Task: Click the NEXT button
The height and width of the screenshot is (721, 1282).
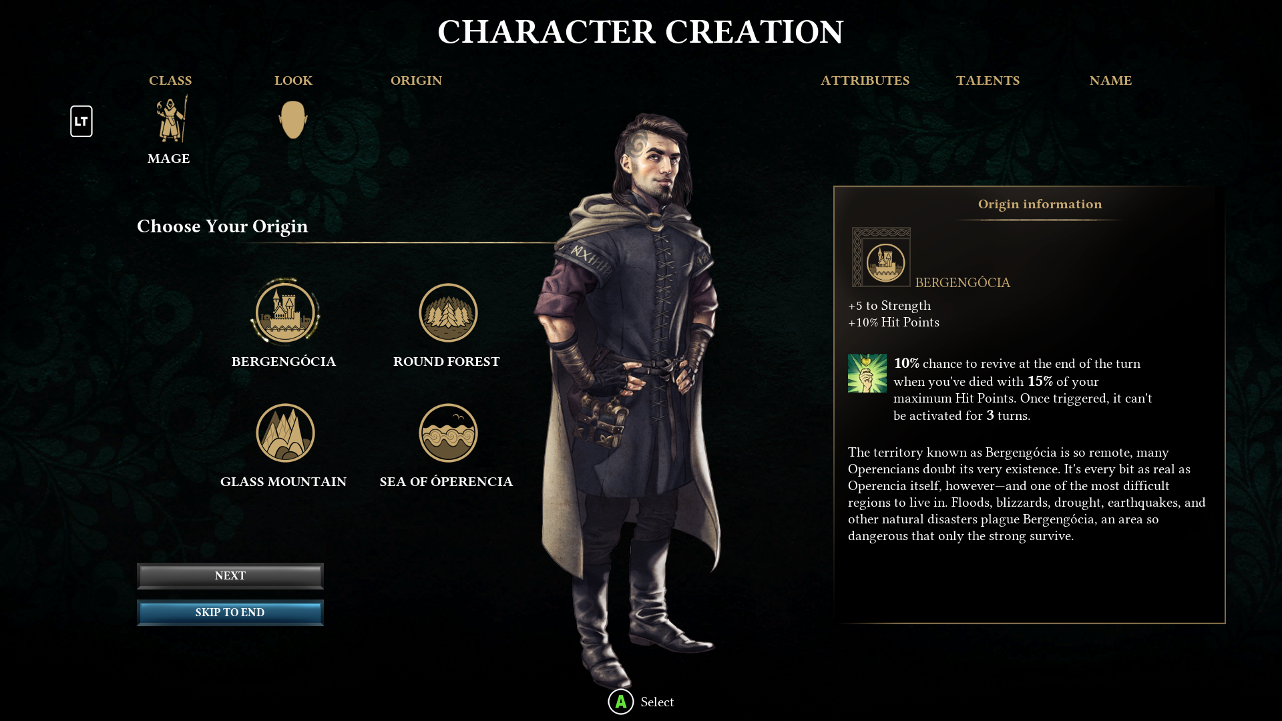Action: (x=230, y=576)
